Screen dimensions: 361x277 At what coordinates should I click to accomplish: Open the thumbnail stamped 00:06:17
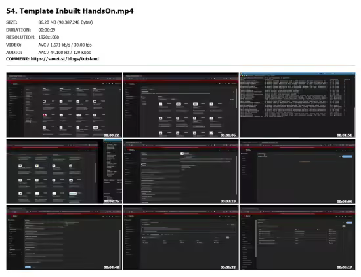[297, 238]
